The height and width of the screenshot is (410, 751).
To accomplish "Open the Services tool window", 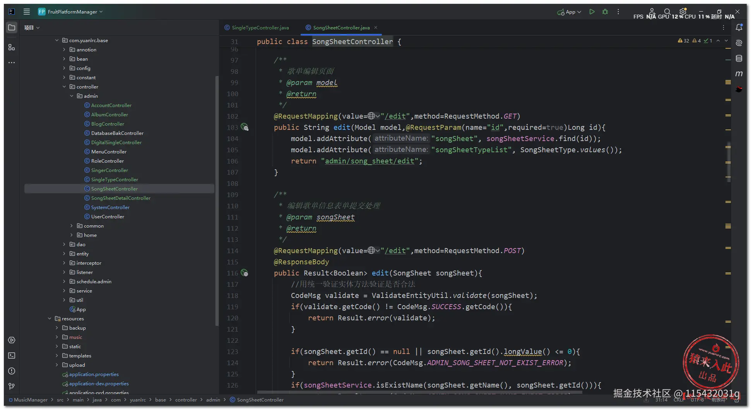I will (x=12, y=340).
